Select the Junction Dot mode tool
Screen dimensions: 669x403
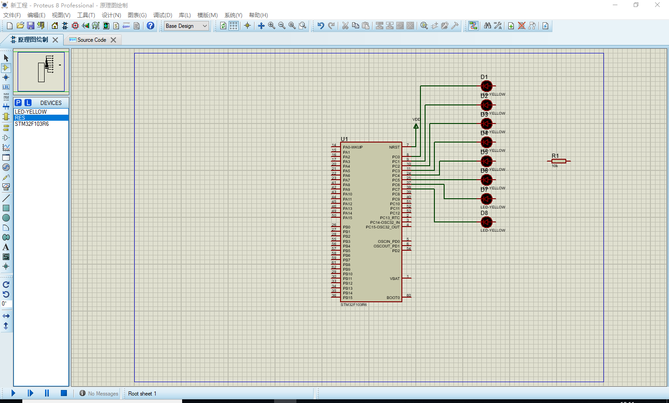(6, 77)
